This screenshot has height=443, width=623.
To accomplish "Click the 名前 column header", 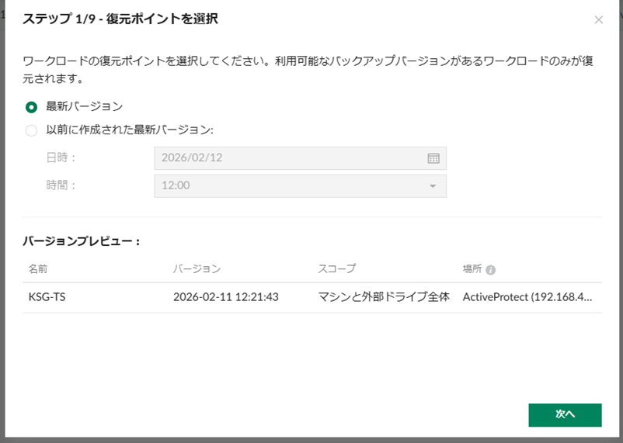I will click(x=38, y=269).
